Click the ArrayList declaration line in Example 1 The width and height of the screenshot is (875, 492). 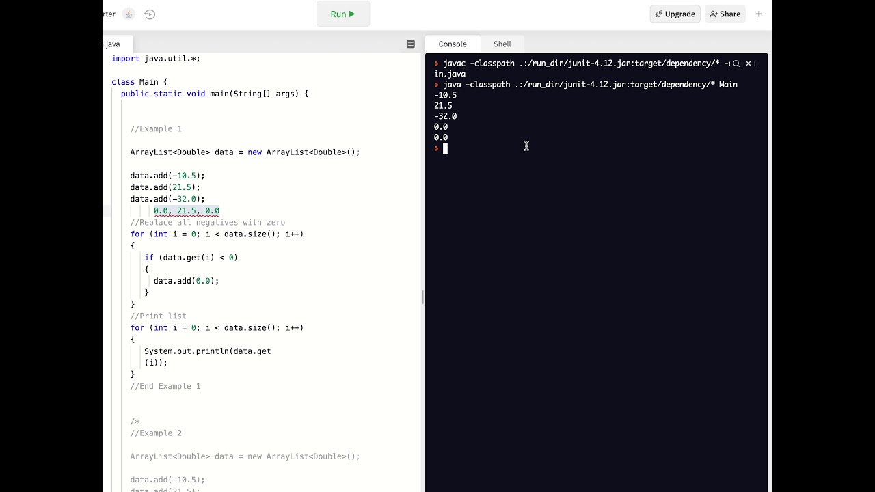tap(245, 152)
